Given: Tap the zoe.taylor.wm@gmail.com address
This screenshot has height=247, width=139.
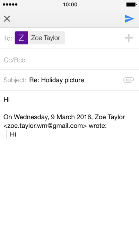Looking at the screenshot, I should (45, 126).
